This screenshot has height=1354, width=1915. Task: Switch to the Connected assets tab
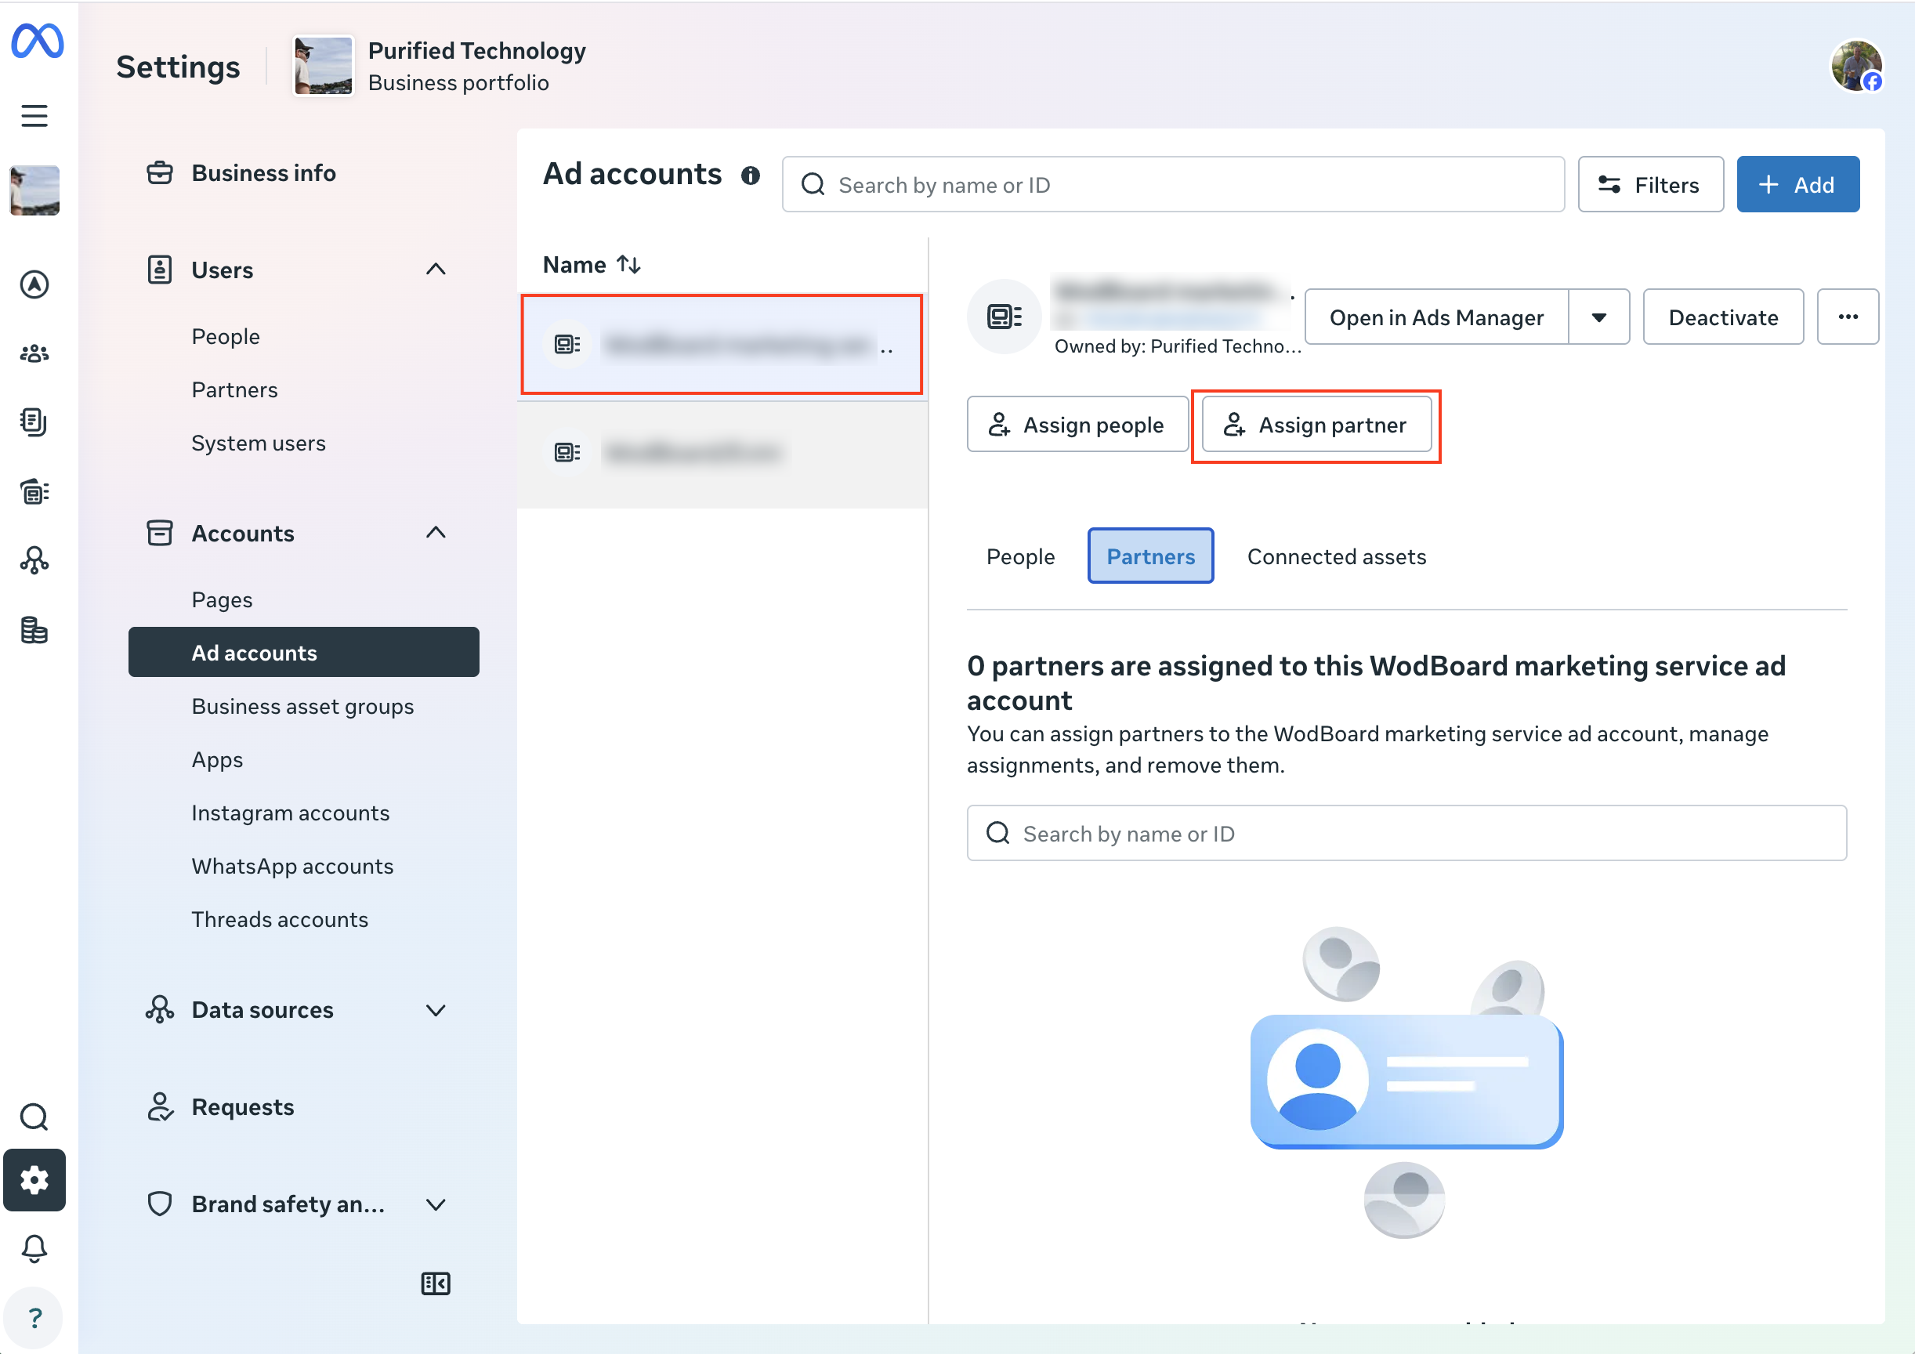[1336, 556]
